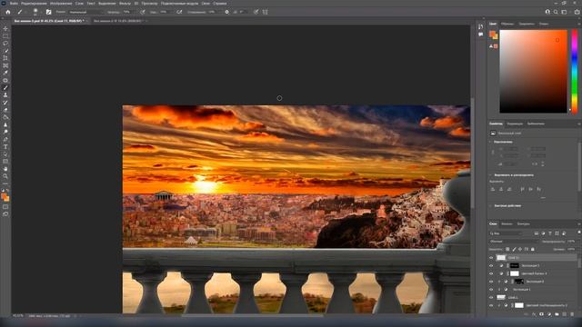Screen dimensions: 582x327
Task: Open the layer opacity dropdown
Action: point(571,242)
